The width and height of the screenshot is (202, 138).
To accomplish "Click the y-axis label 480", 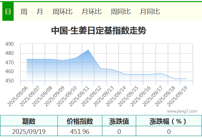I will tap(9, 53).
